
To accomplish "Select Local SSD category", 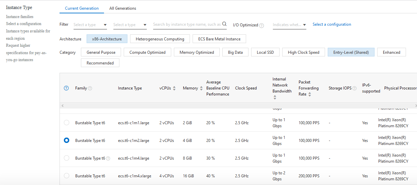I will click(x=265, y=52).
